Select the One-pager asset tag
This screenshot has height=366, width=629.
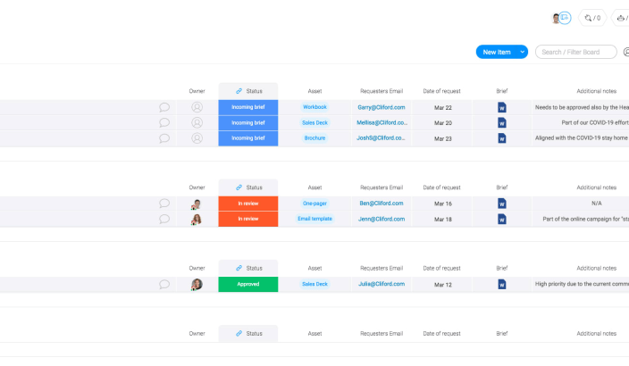coord(314,204)
